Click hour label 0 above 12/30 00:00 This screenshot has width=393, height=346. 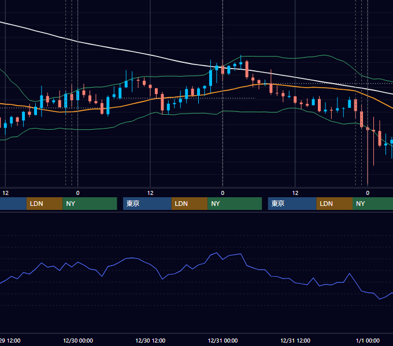pos(77,193)
